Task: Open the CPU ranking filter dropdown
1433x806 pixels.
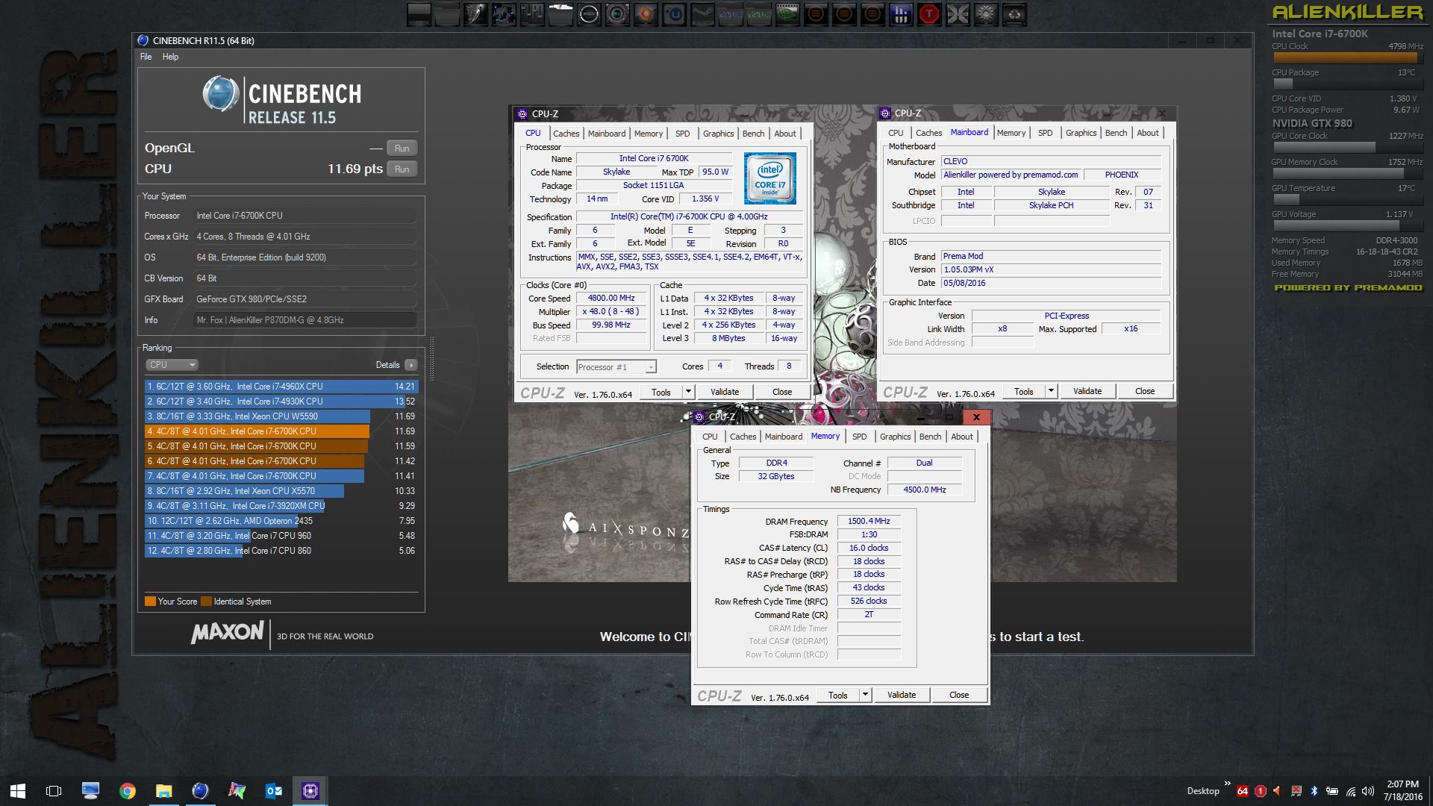Action: (172, 365)
